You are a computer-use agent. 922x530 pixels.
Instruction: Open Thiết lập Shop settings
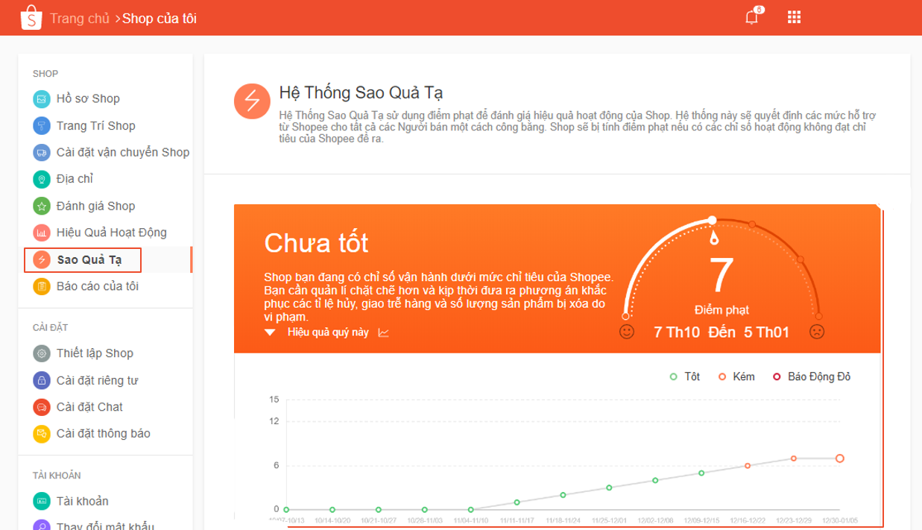pyautogui.click(x=95, y=353)
